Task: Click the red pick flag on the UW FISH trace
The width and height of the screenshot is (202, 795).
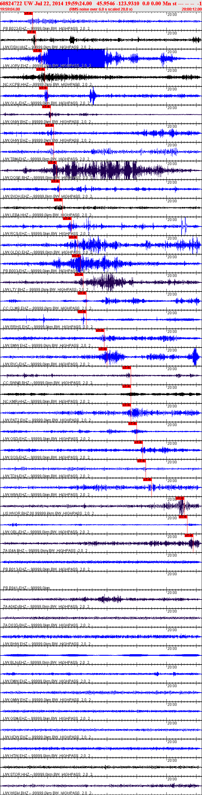Action: pos(31,32)
